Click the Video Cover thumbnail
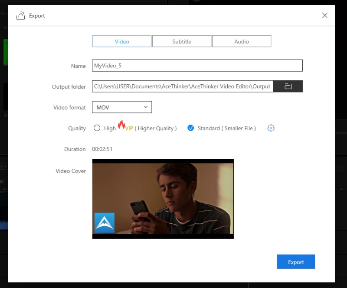 coord(163,199)
